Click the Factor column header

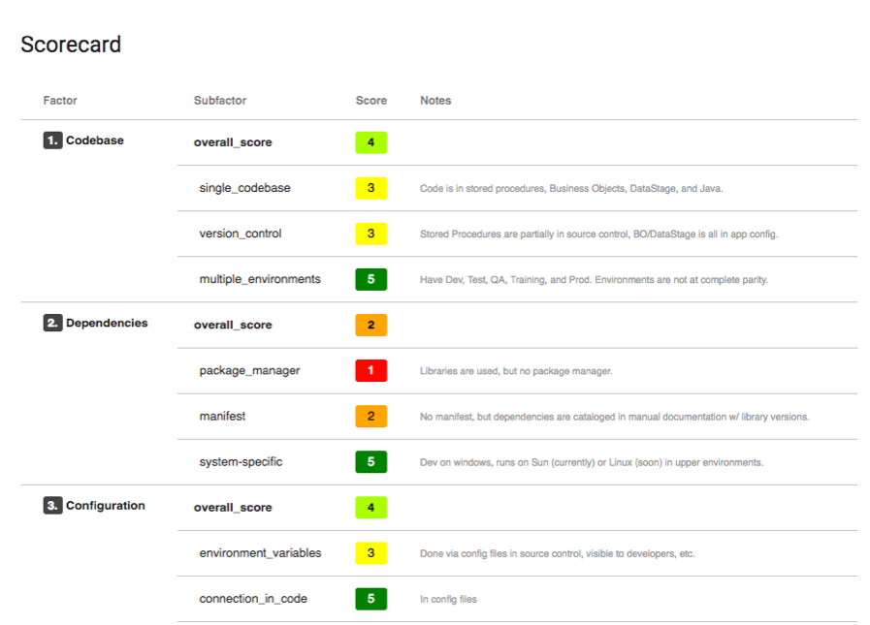tap(60, 101)
